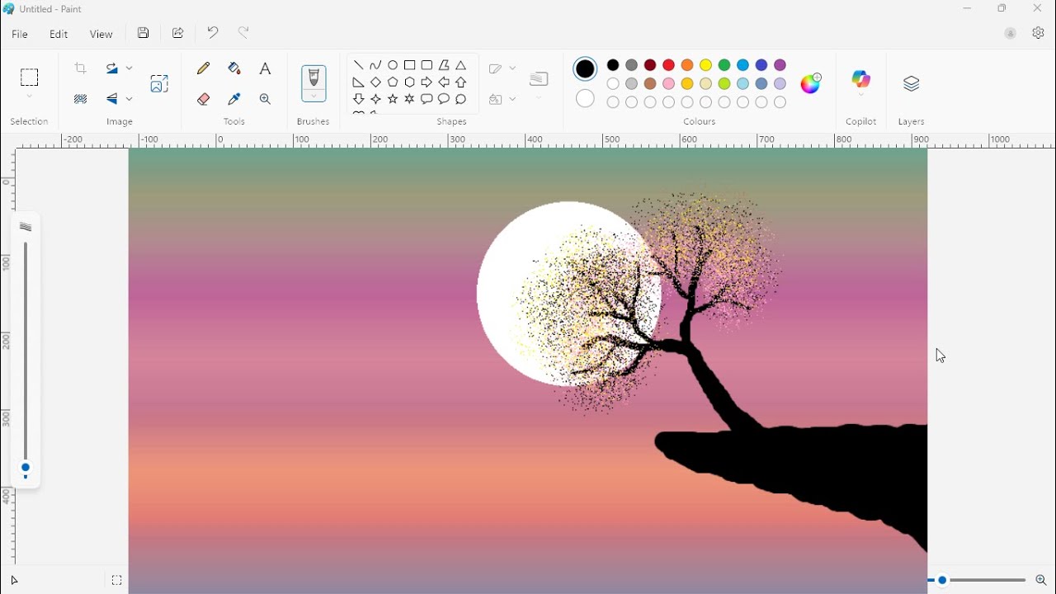Pick the Right arrow shape
This screenshot has width=1056, height=594.
(427, 82)
